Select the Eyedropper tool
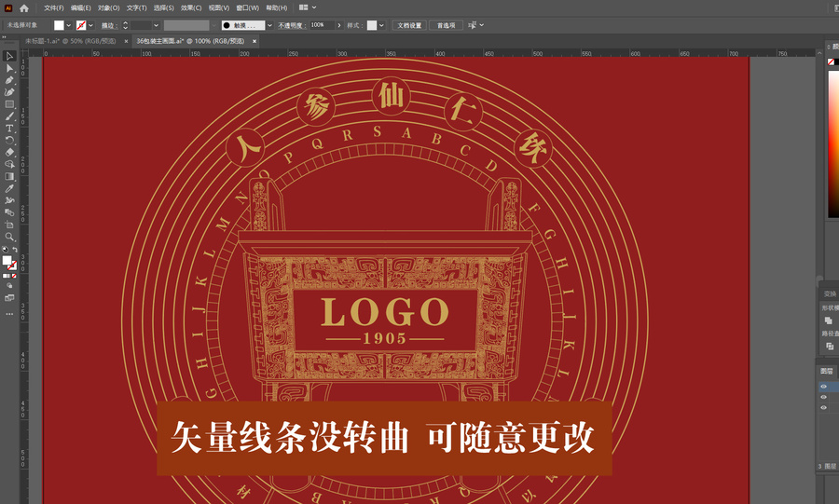Viewport: 839px width, 504px height. pos(9,188)
